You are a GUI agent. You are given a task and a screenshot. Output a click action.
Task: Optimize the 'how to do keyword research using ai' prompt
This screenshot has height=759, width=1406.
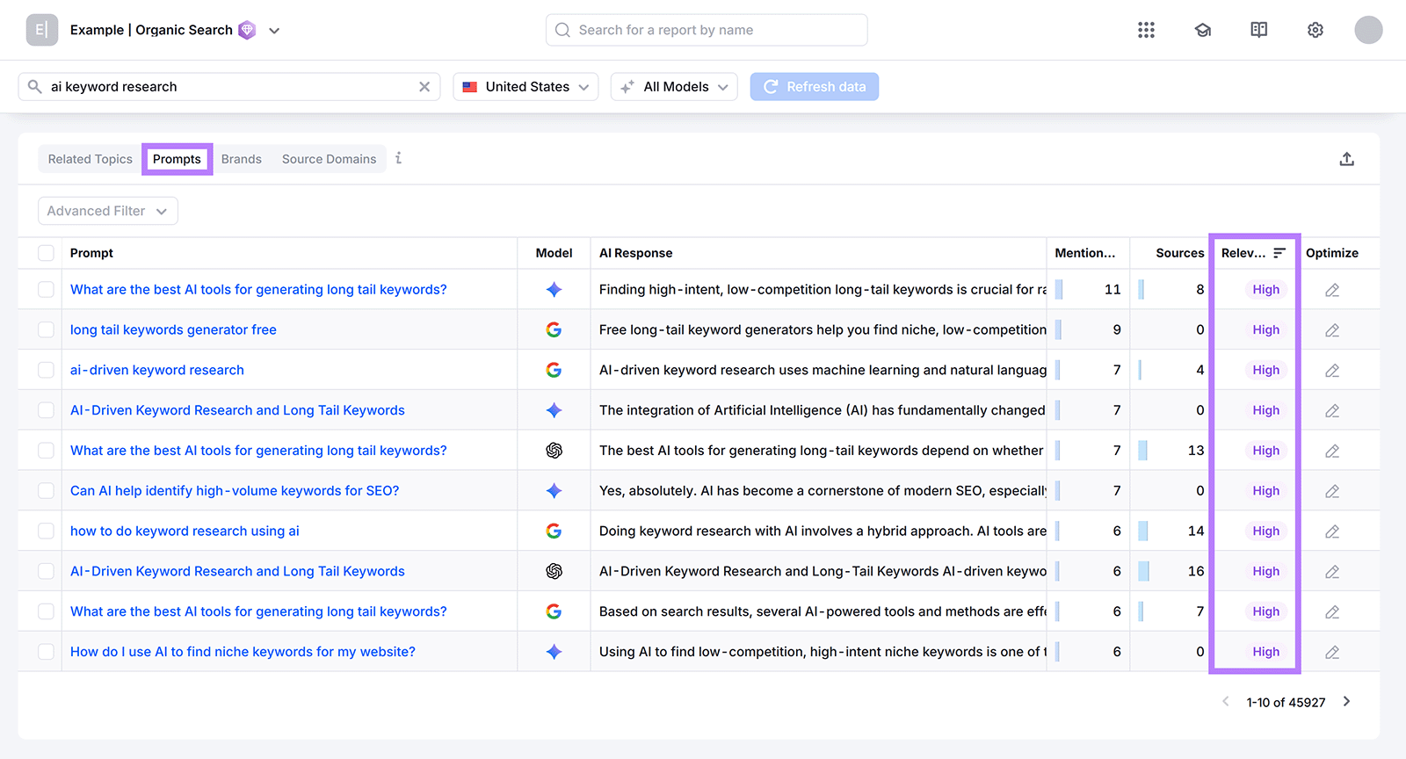click(1332, 531)
